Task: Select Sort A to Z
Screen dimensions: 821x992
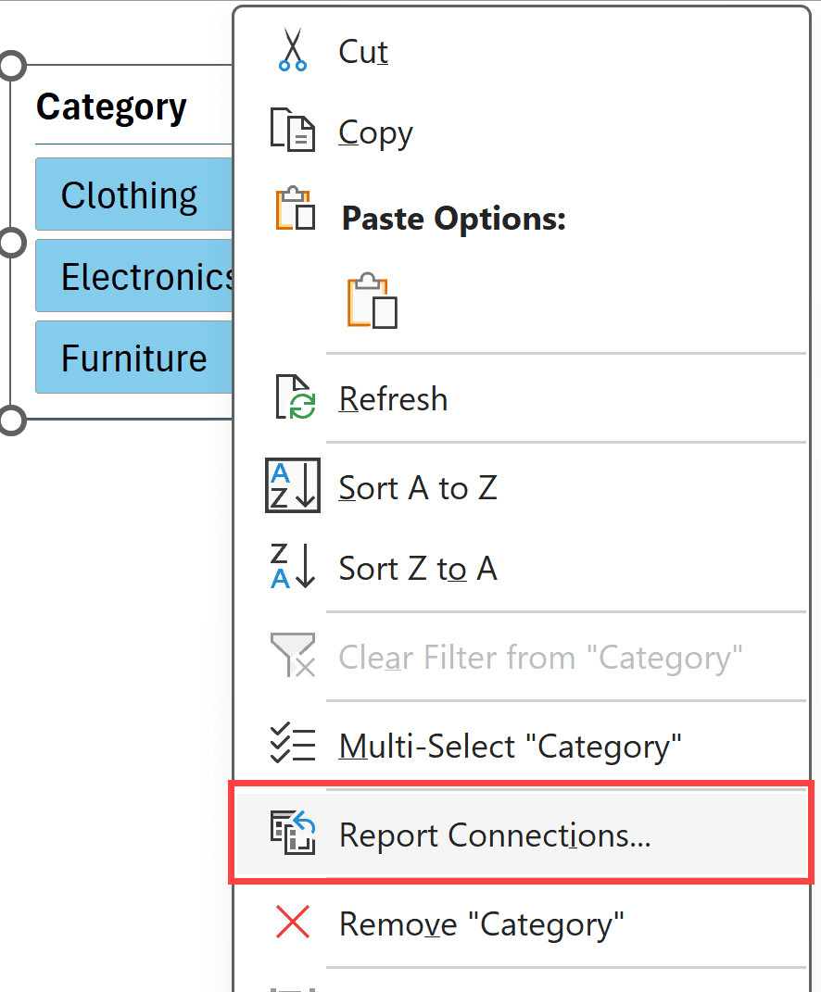Action: click(418, 487)
